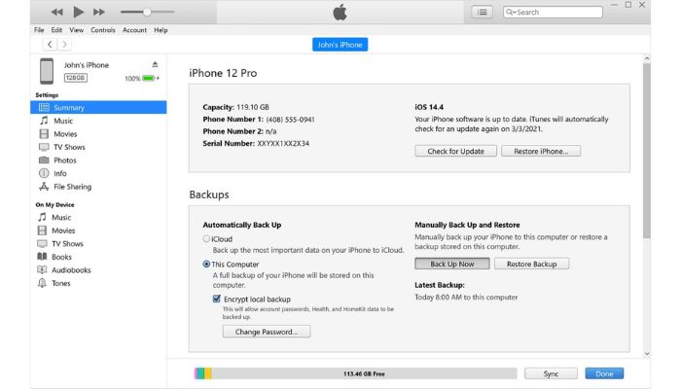Screen dimensions: 681x389
Task: Go forward with the right arrow
Action: click(x=64, y=45)
